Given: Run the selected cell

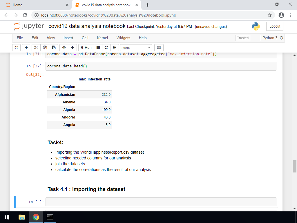Looking at the screenshot, I should pos(86,48).
